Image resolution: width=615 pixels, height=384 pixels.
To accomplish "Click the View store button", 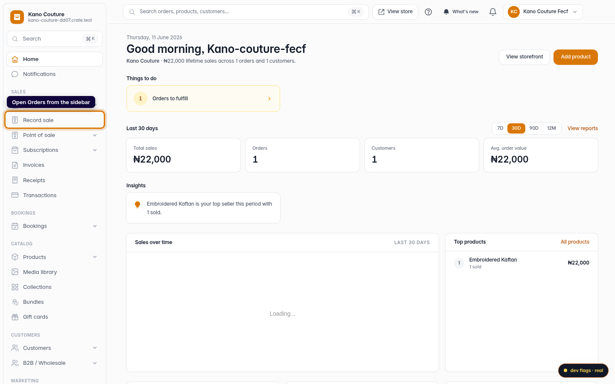I will [395, 12].
